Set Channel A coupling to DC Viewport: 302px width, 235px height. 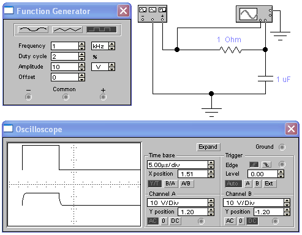(175, 221)
